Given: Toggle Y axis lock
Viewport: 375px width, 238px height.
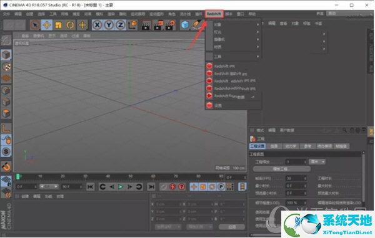Looking at the screenshot, I should 109,25.
